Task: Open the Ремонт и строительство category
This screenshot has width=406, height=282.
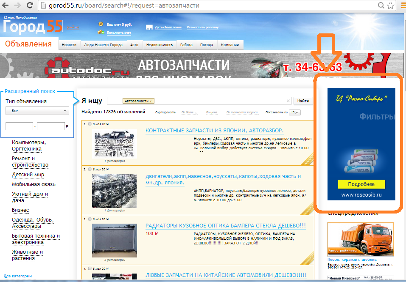Action: pos(30,162)
